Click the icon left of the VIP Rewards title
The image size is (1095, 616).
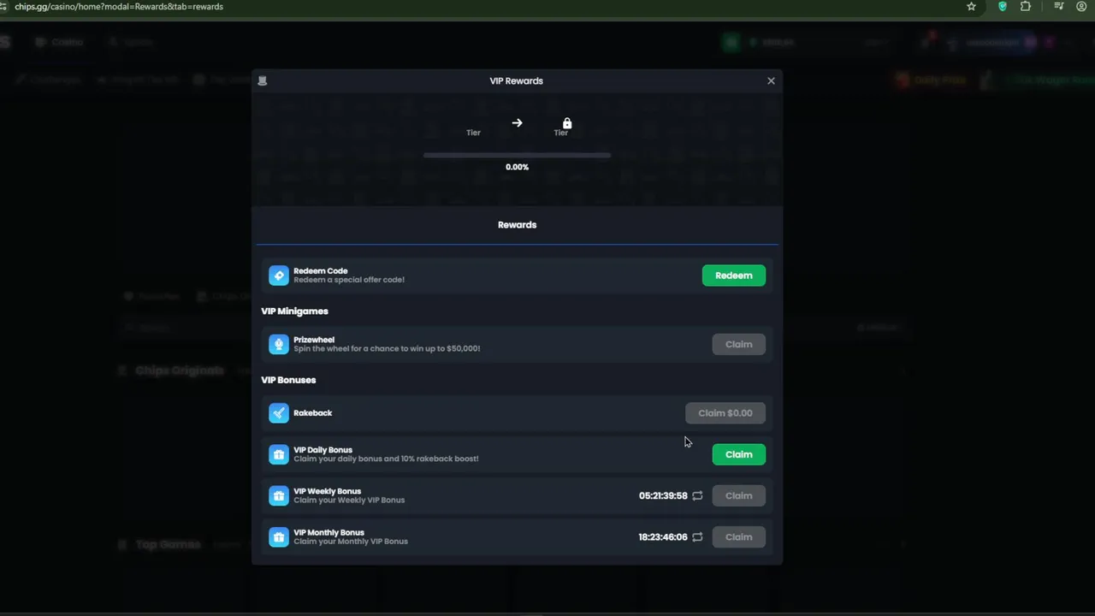(x=263, y=80)
